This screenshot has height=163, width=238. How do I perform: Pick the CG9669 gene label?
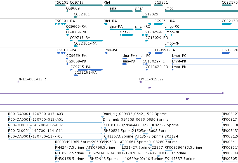73,8
